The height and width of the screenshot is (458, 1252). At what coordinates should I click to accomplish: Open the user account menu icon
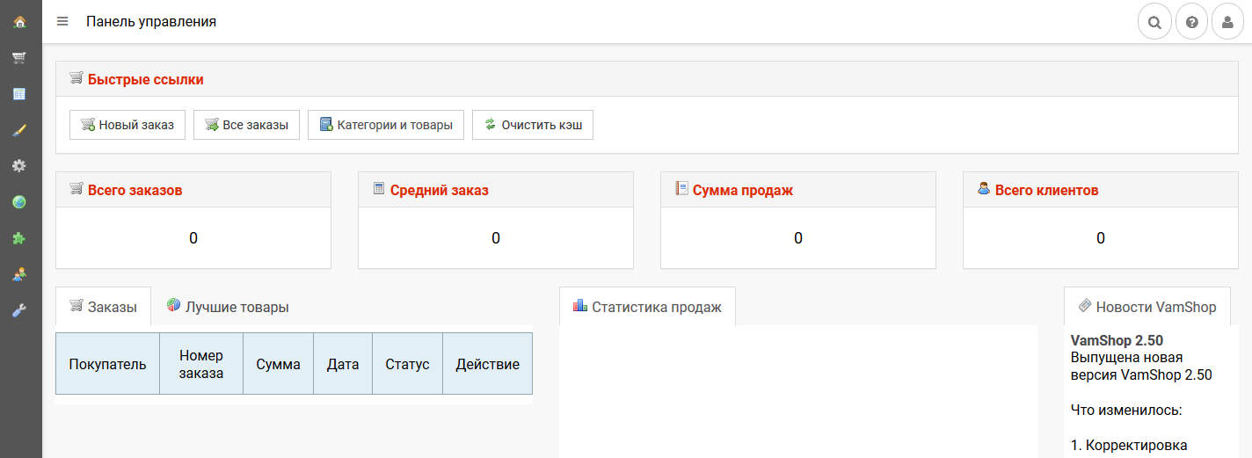coord(1228,22)
